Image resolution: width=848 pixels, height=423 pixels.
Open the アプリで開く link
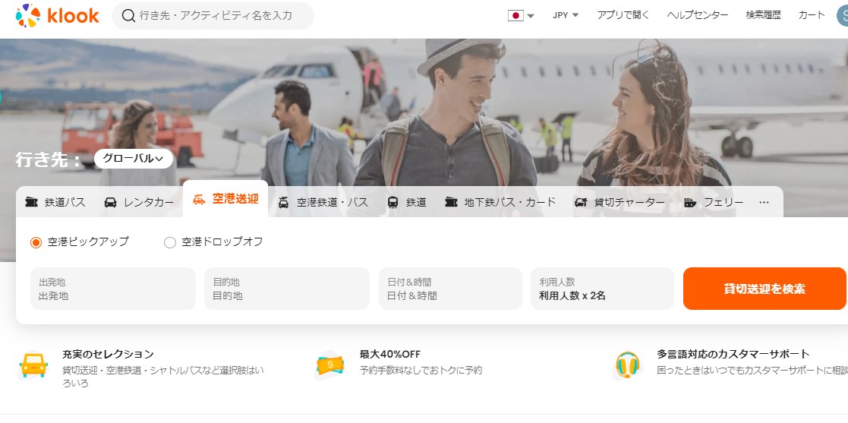pos(623,16)
